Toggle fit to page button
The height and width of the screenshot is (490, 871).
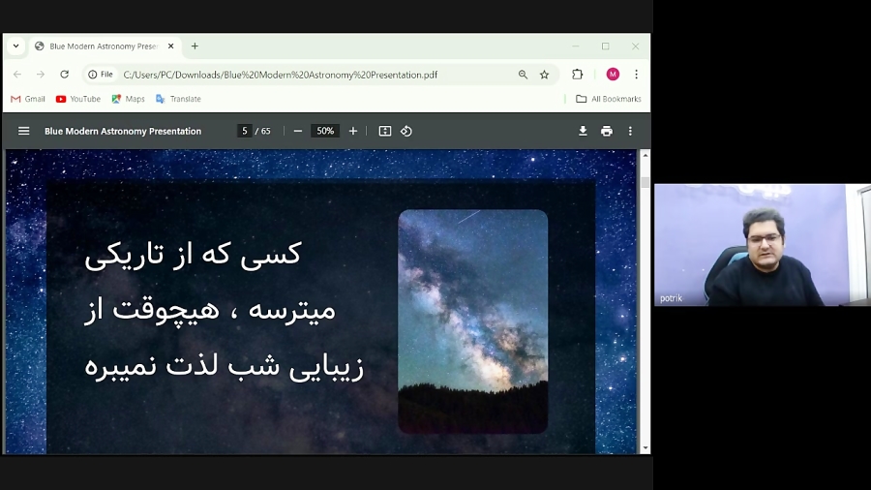click(385, 131)
